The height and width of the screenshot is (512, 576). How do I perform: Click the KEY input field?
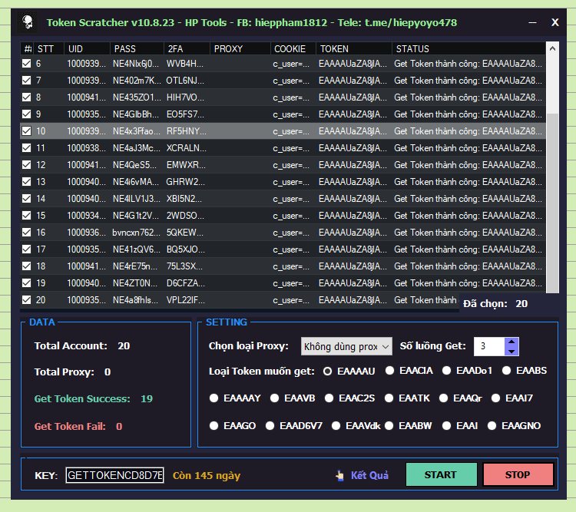[x=115, y=475]
